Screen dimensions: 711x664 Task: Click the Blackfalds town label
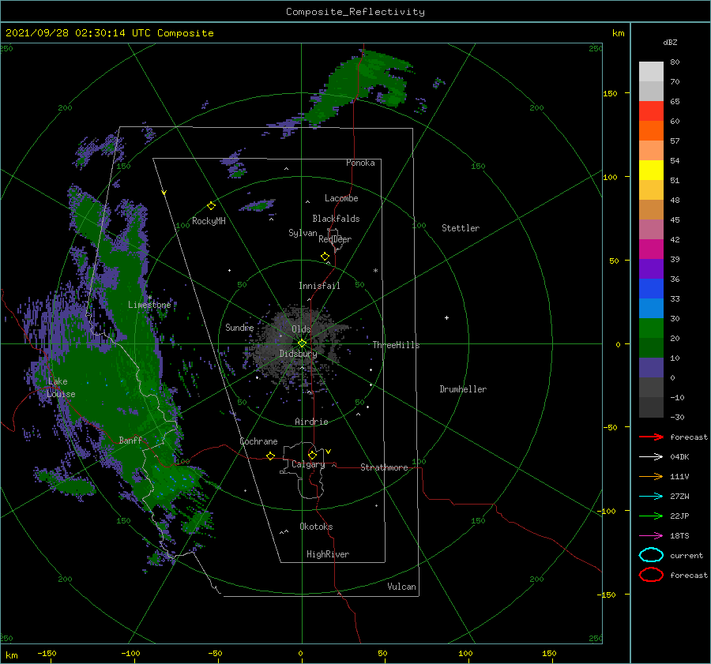(336, 219)
